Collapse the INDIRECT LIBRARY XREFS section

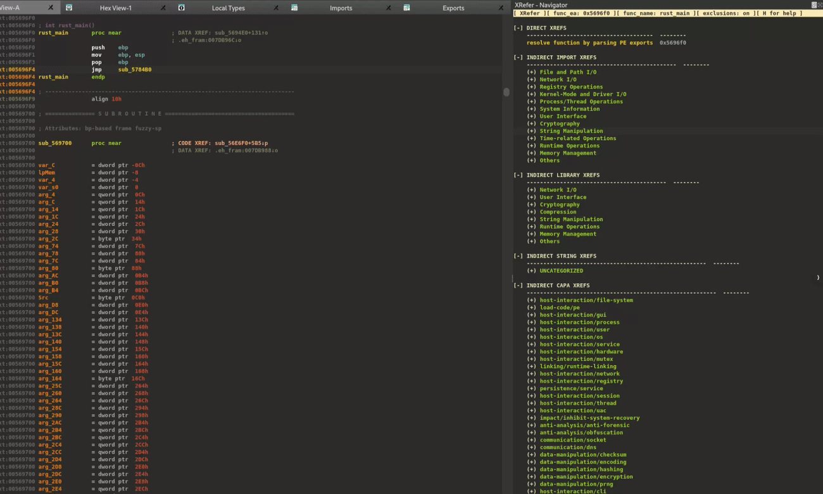pos(518,175)
